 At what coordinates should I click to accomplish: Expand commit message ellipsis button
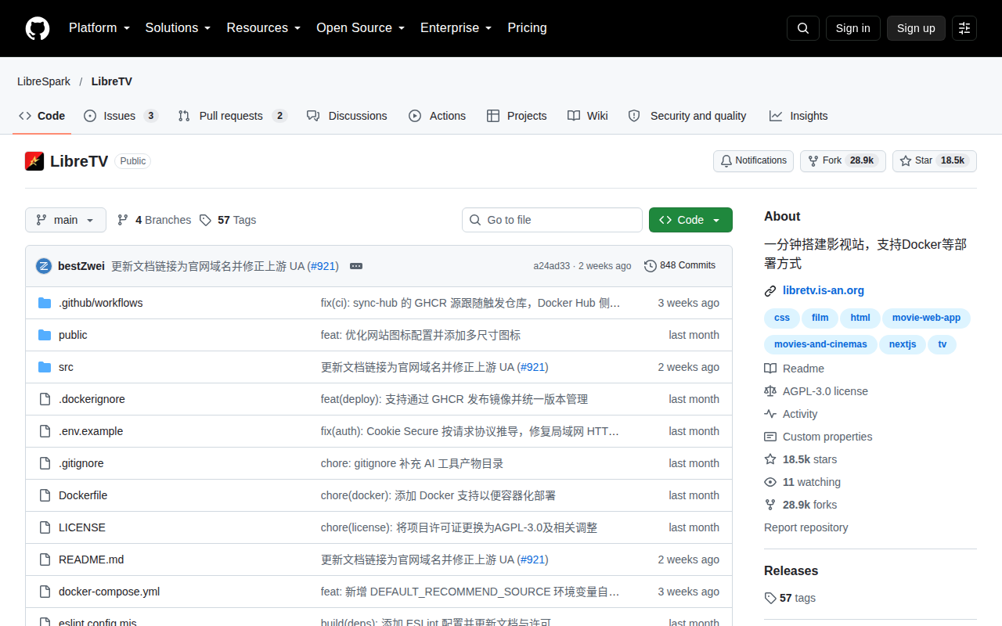[356, 266]
